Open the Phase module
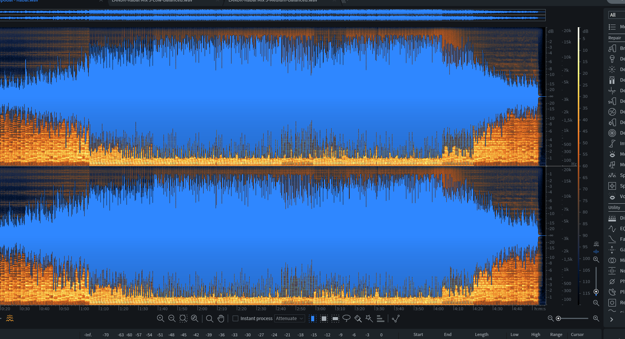The image size is (625, 339). point(612,281)
